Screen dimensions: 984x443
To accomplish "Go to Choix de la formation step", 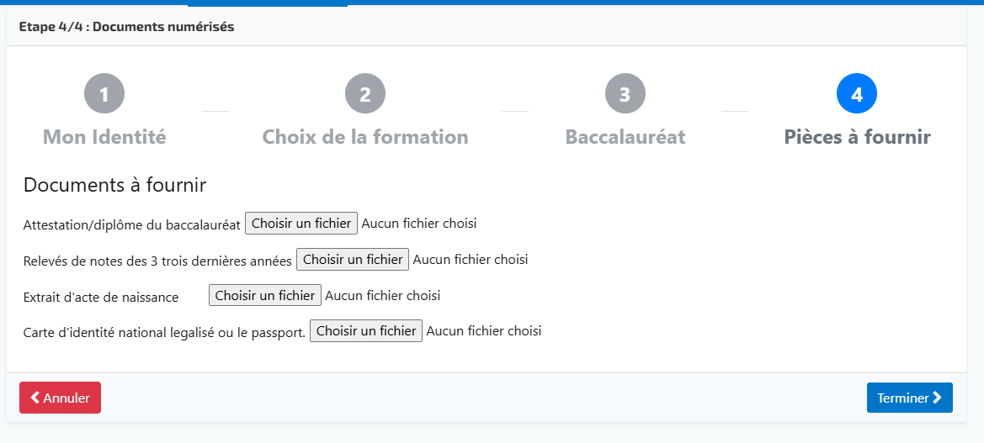I will coord(365,137).
